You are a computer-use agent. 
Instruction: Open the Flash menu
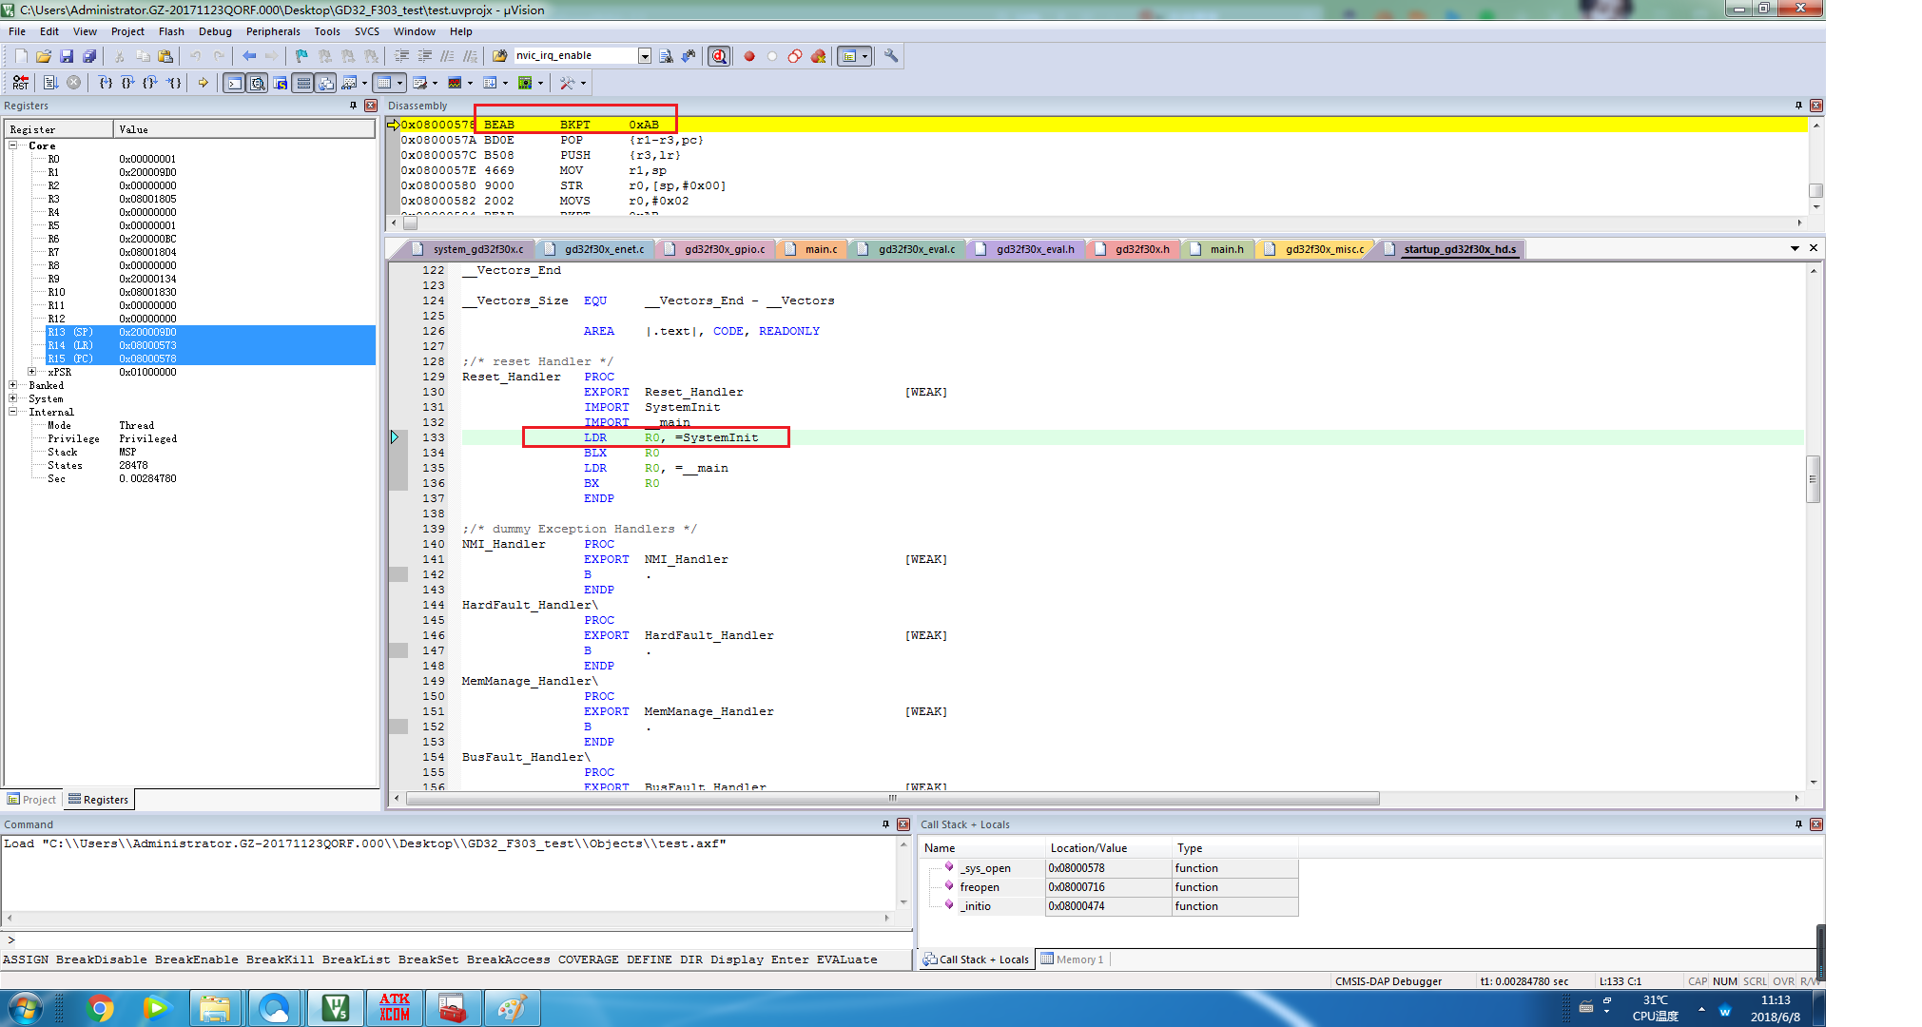pos(171,31)
